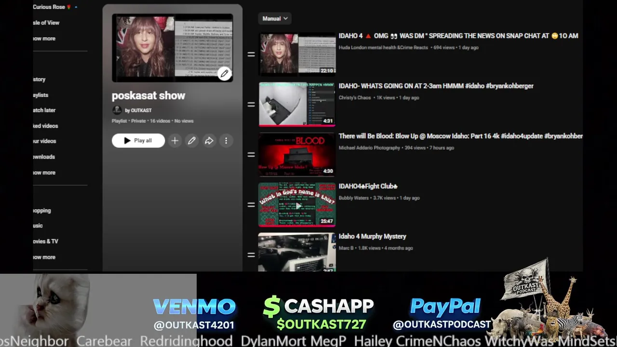Share the playlist using the arrow icon
Screen dimensions: 617x347
coord(209,141)
